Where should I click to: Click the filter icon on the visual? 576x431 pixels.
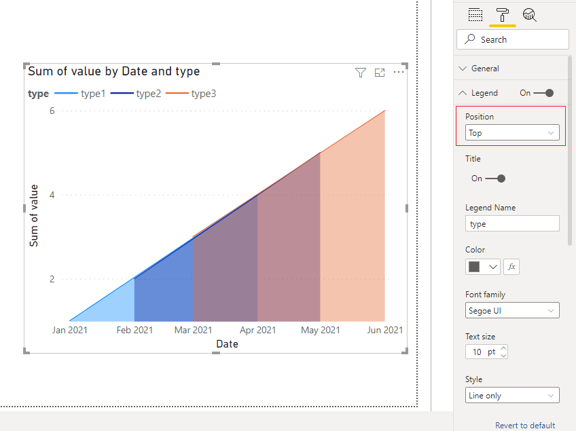tap(361, 73)
